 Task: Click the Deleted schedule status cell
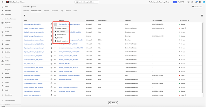[x=100, y=40]
